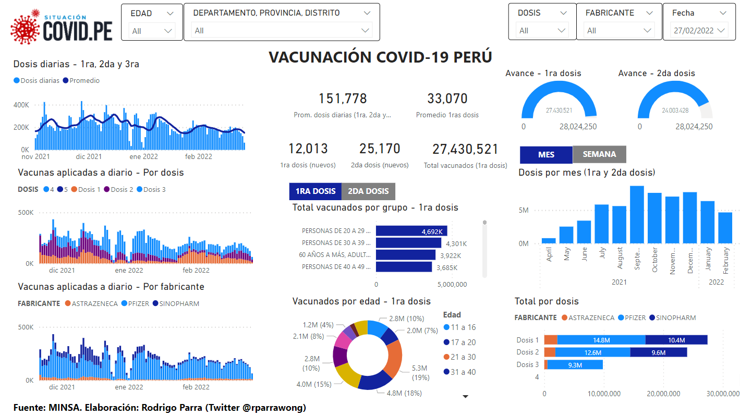Switch to the MES tab

tap(546, 154)
